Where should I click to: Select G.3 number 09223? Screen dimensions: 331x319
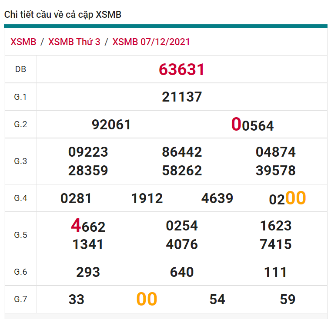point(88,152)
